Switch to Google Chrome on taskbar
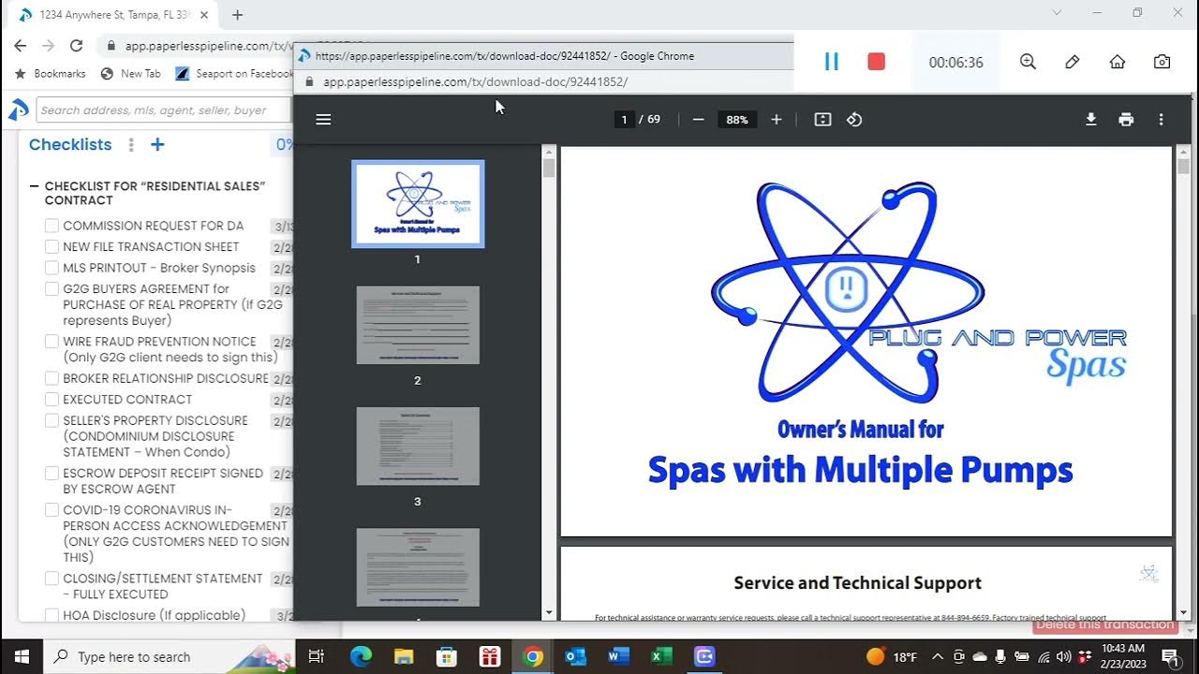The width and height of the screenshot is (1199, 674). tap(532, 656)
